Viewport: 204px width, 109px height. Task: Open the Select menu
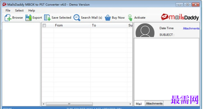pos(19,10)
